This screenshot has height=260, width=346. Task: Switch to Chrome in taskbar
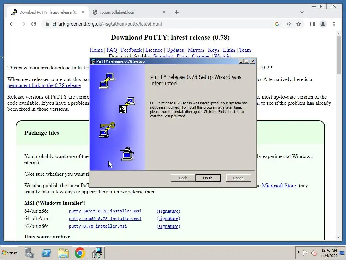click(x=80, y=253)
